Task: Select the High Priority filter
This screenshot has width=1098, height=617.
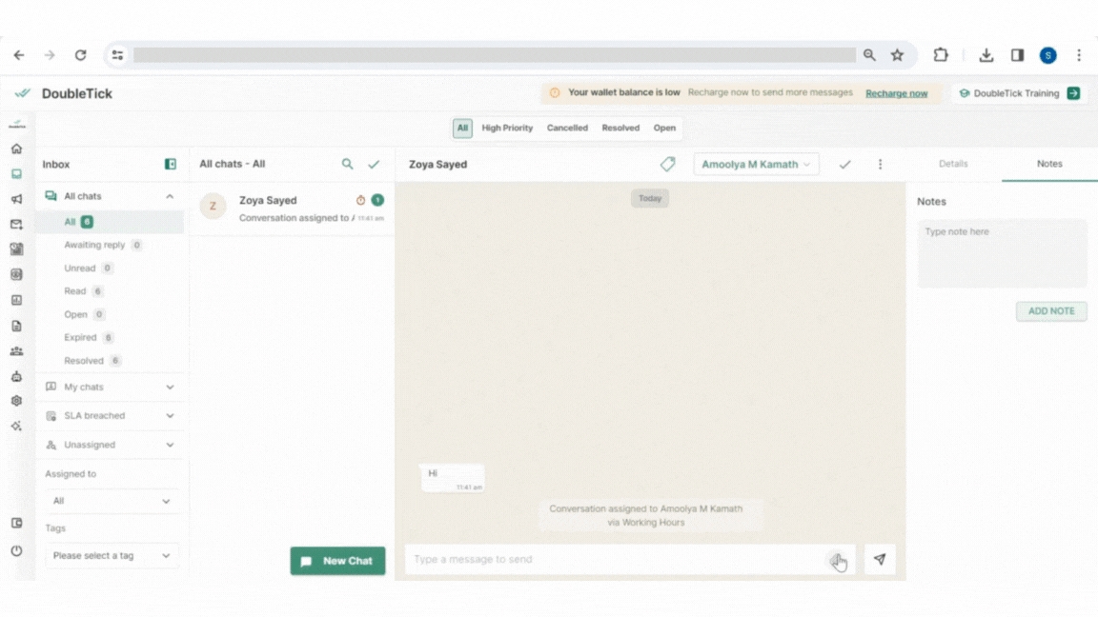Action: point(507,129)
